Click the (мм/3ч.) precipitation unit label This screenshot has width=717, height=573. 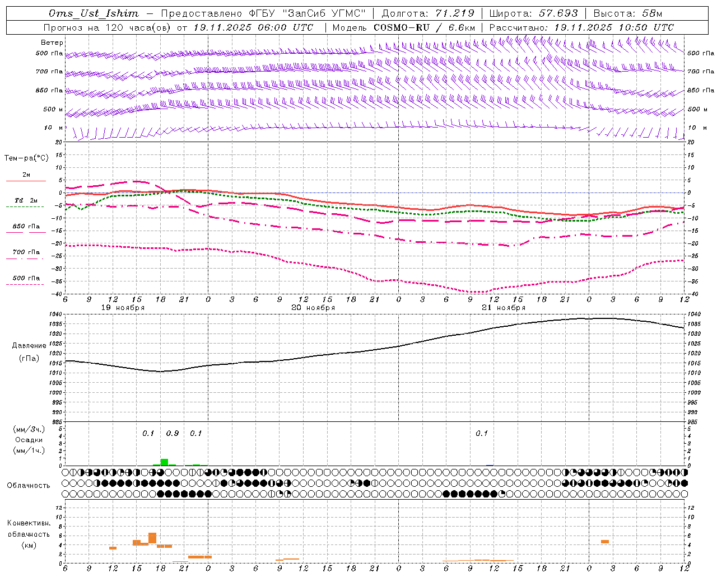pos(29,429)
